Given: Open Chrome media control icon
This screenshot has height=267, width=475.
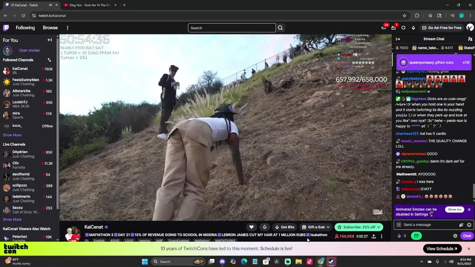Looking at the screenshot, I should 452,16.
